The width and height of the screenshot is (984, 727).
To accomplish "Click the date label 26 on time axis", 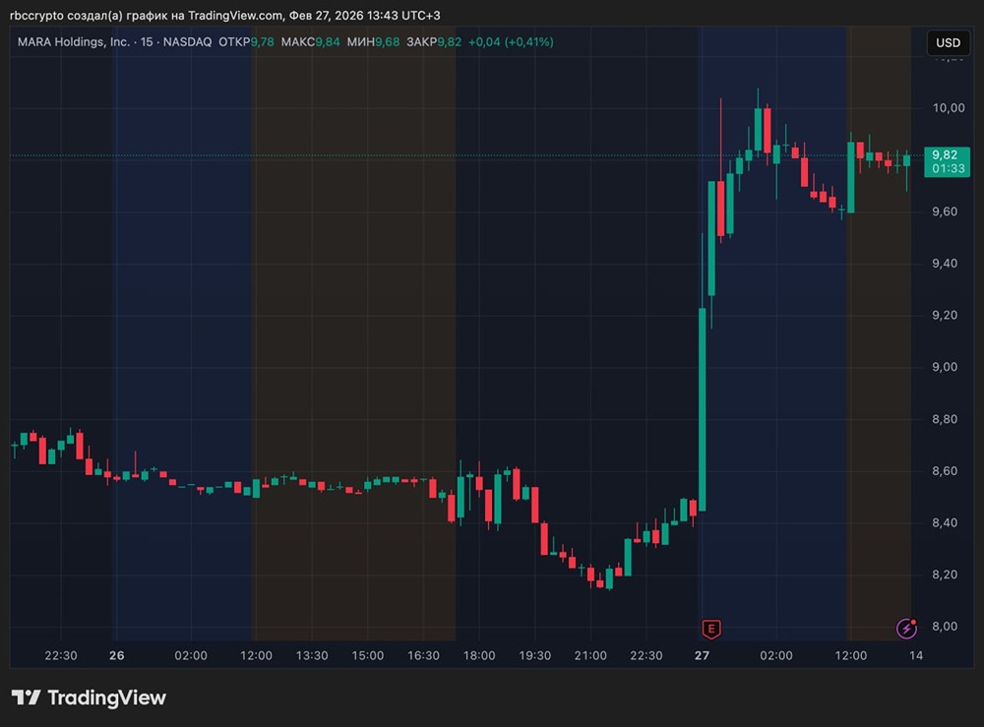I will [x=117, y=655].
